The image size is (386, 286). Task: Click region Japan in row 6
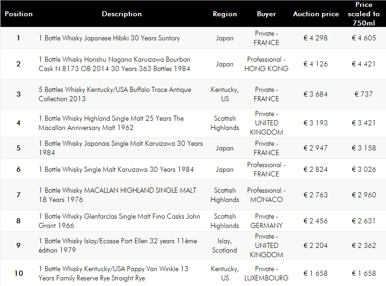[224, 169]
